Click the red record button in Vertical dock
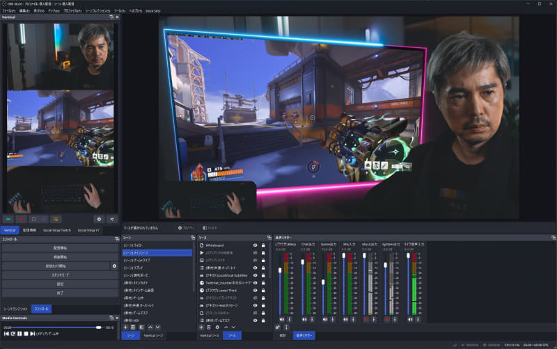This screenshot has width=557, height=349. [x=21, y=219]
